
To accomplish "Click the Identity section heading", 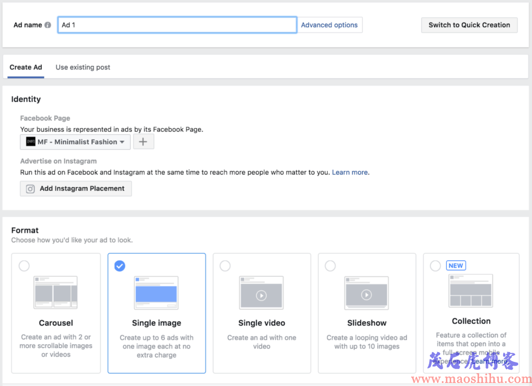I will [x=26, y=99].
